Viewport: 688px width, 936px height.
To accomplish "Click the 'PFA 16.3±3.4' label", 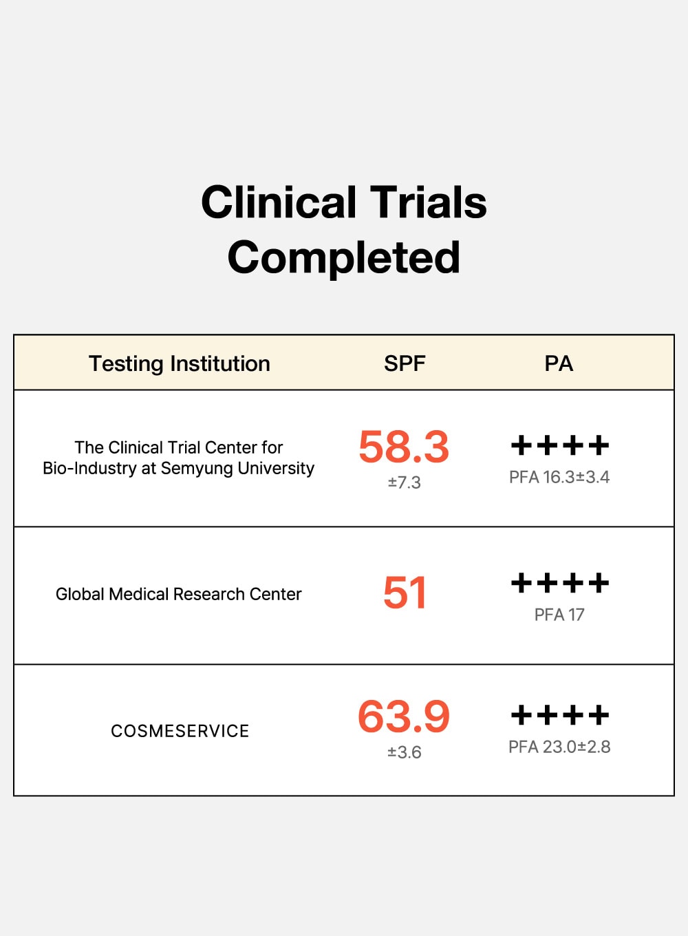I will 559,477.
